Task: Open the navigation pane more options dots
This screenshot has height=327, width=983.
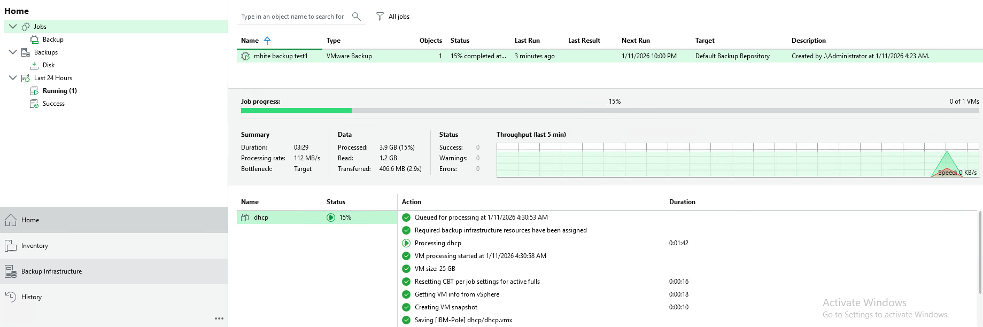Action: 219,318
